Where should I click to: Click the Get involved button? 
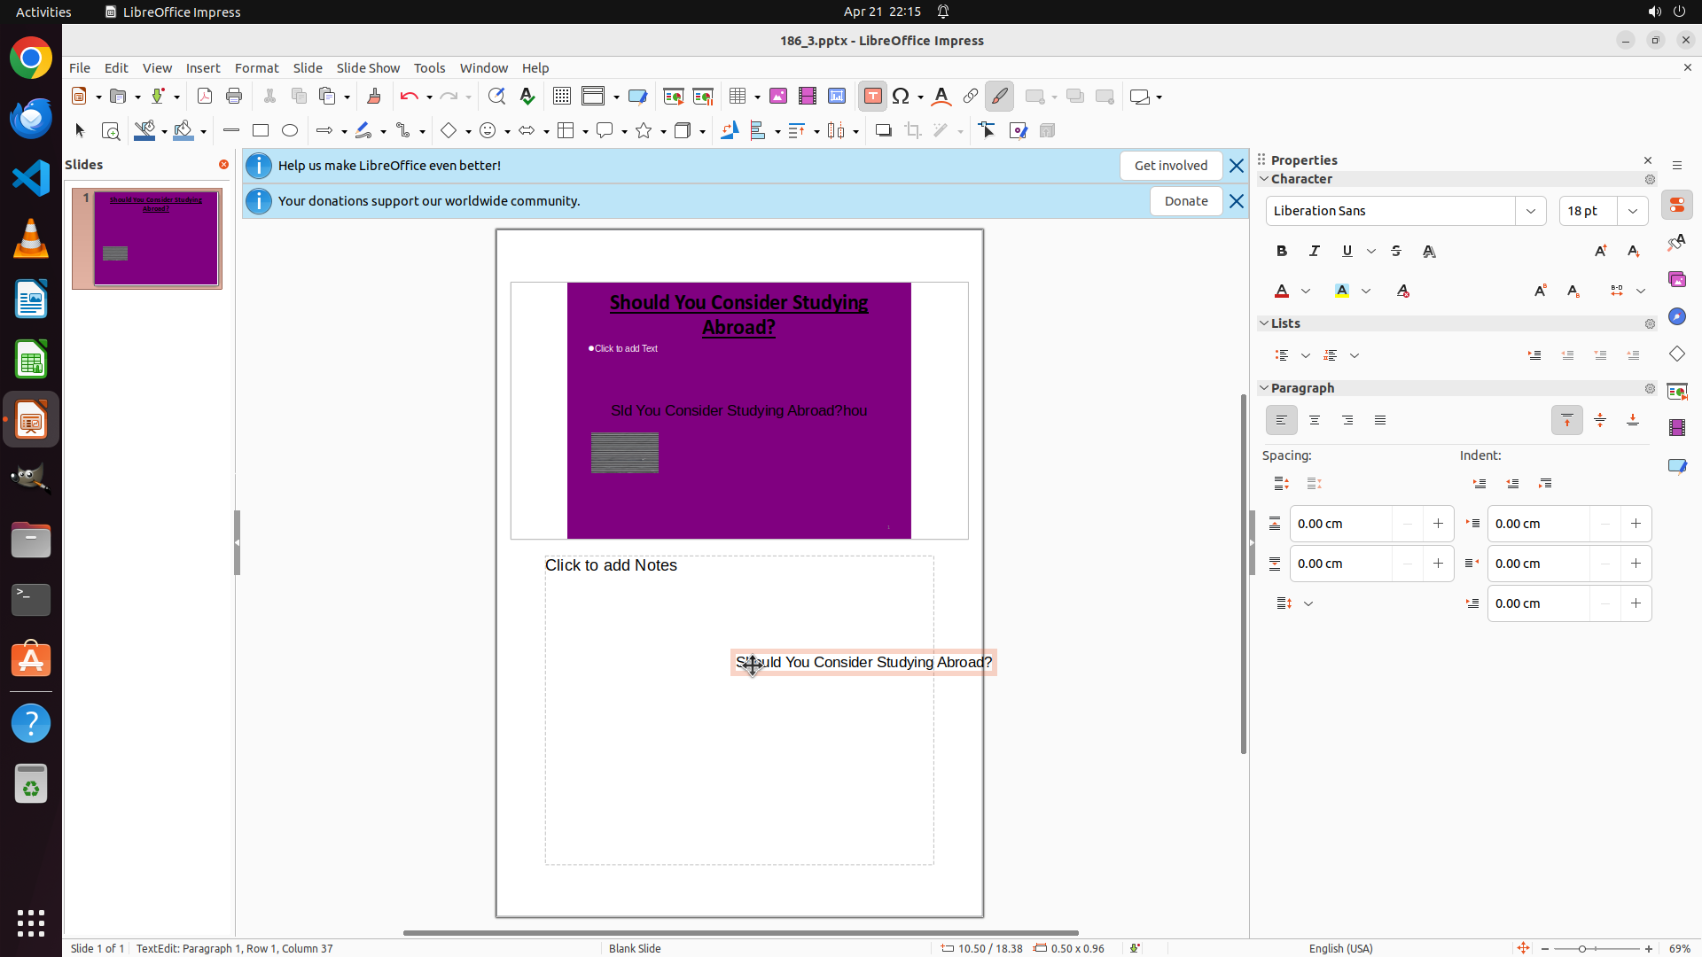(x=1170, y=166)
